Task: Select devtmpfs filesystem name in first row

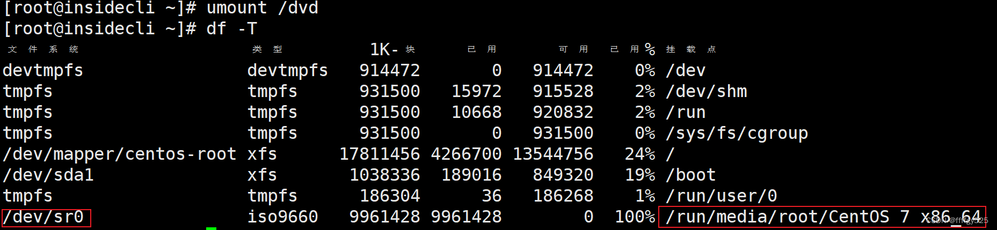Action: click(x=43, y=70)
